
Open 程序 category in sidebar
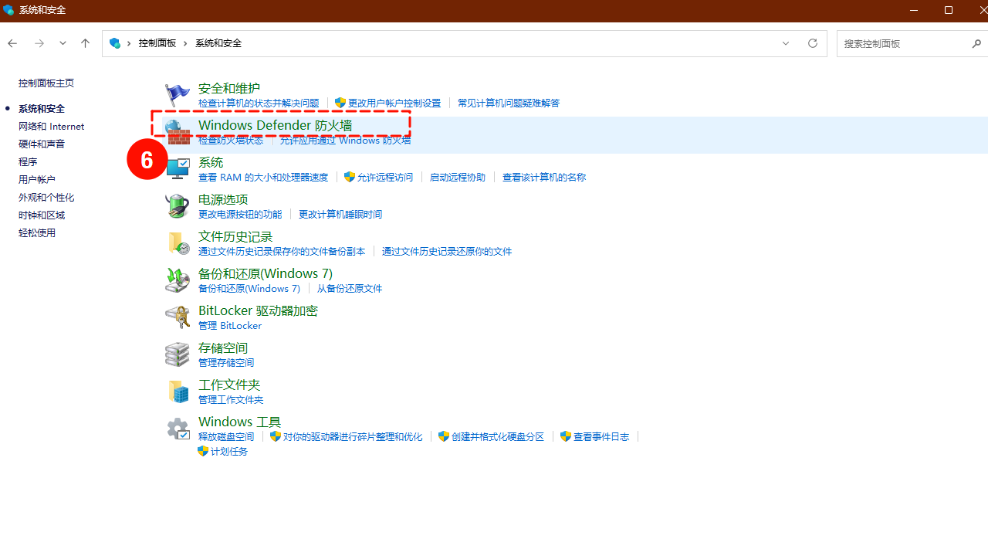[x=28, y=161]
